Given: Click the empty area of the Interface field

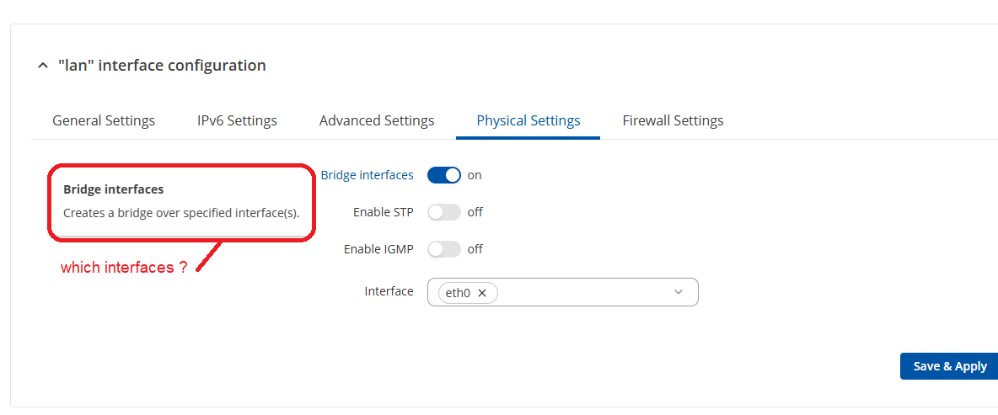Looking at the screenshot, I should click(582, 292).
